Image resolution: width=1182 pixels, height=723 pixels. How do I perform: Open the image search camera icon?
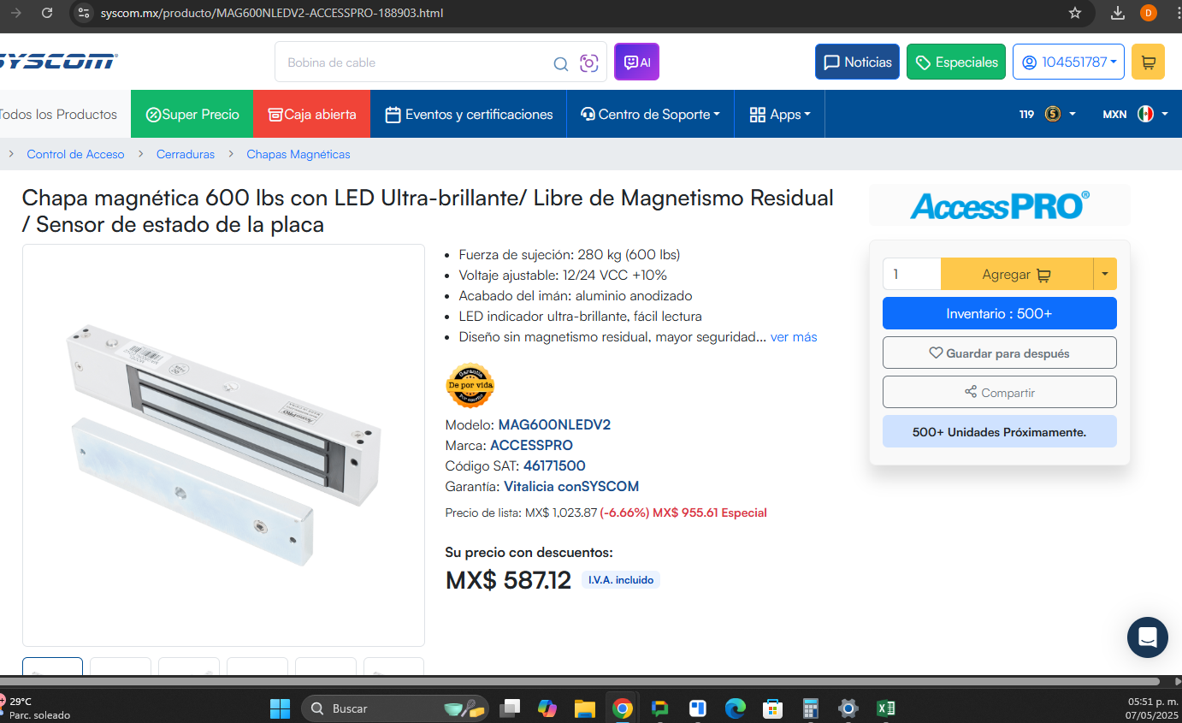coord(588,63)
